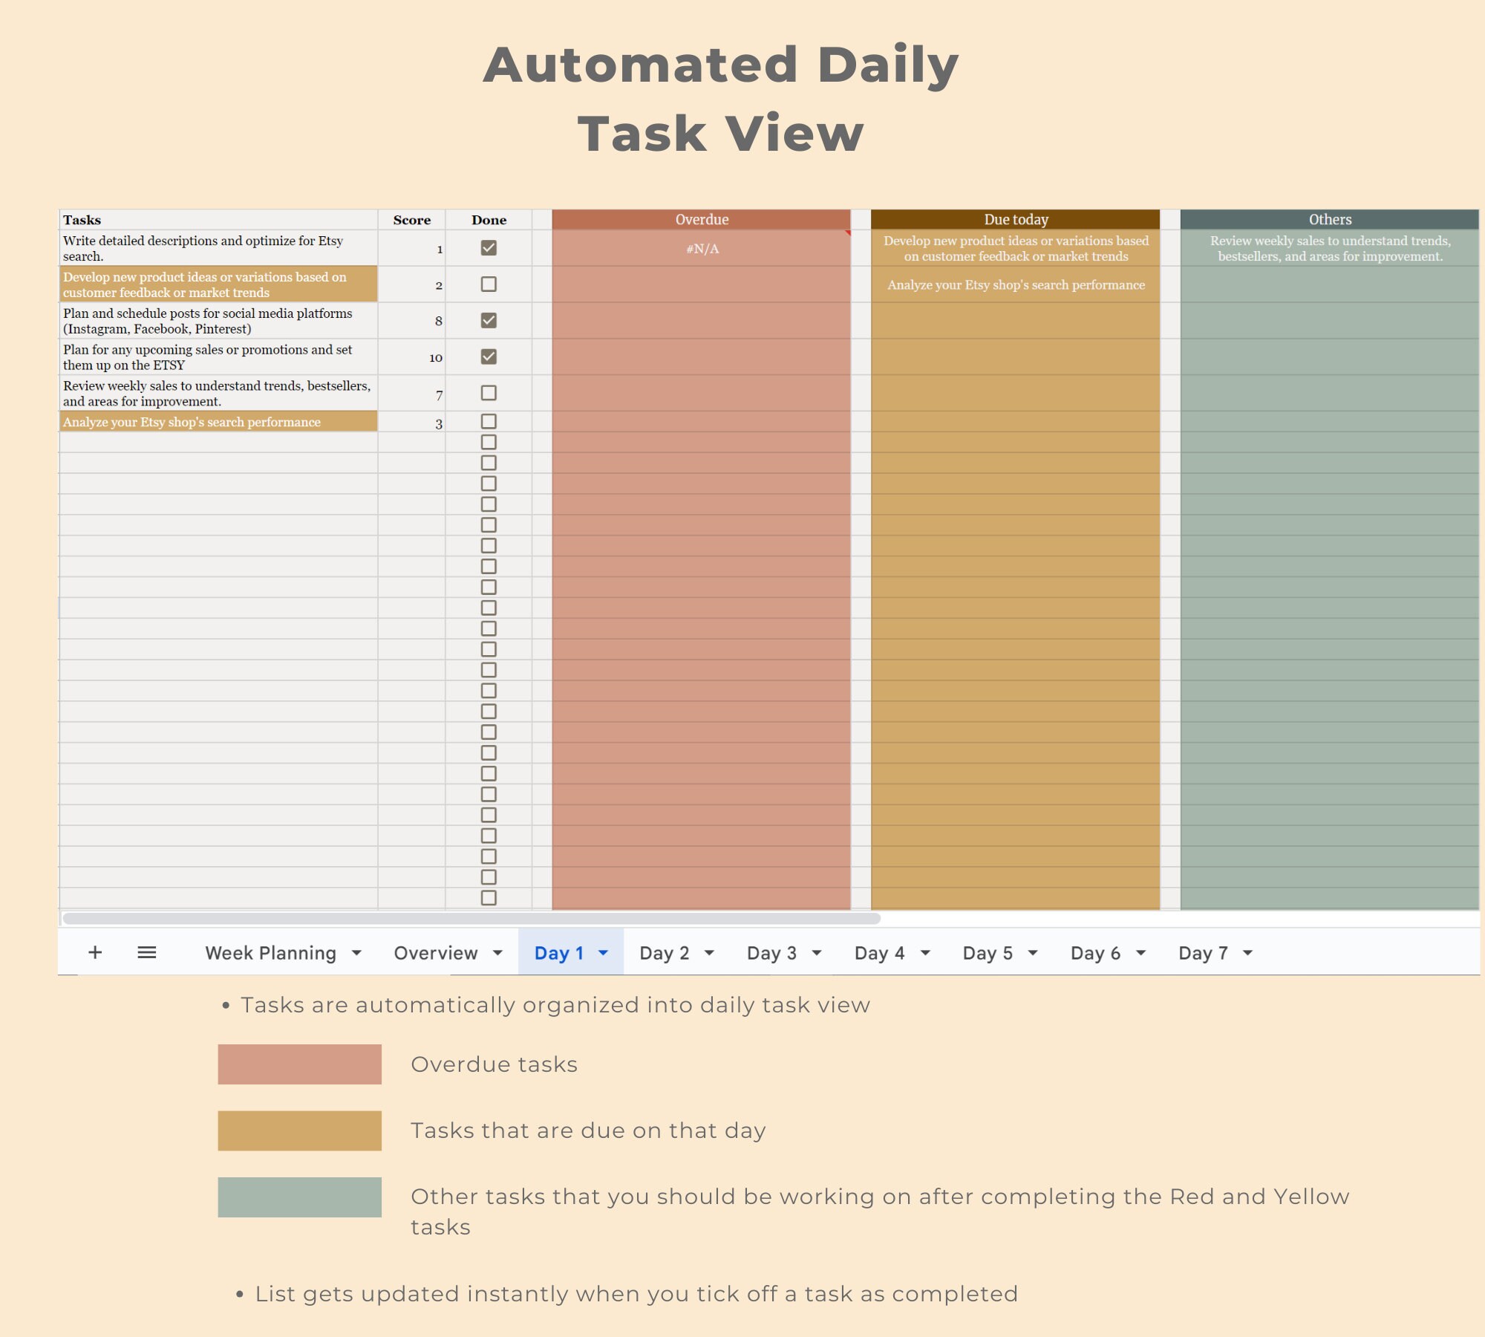Open the all-sheets list hamburger icon
The height and width of the screenshot is (1337, 1485).
147,952
